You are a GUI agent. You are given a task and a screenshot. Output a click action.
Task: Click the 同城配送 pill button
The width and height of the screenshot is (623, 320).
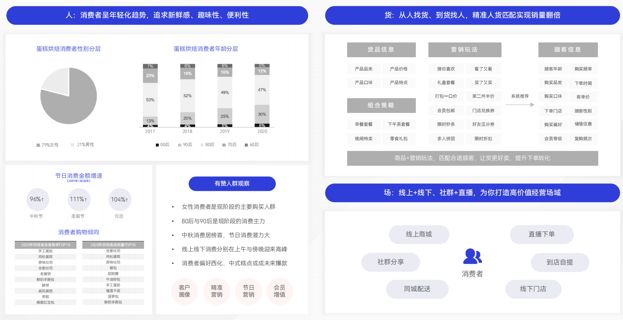coord(417,289)
